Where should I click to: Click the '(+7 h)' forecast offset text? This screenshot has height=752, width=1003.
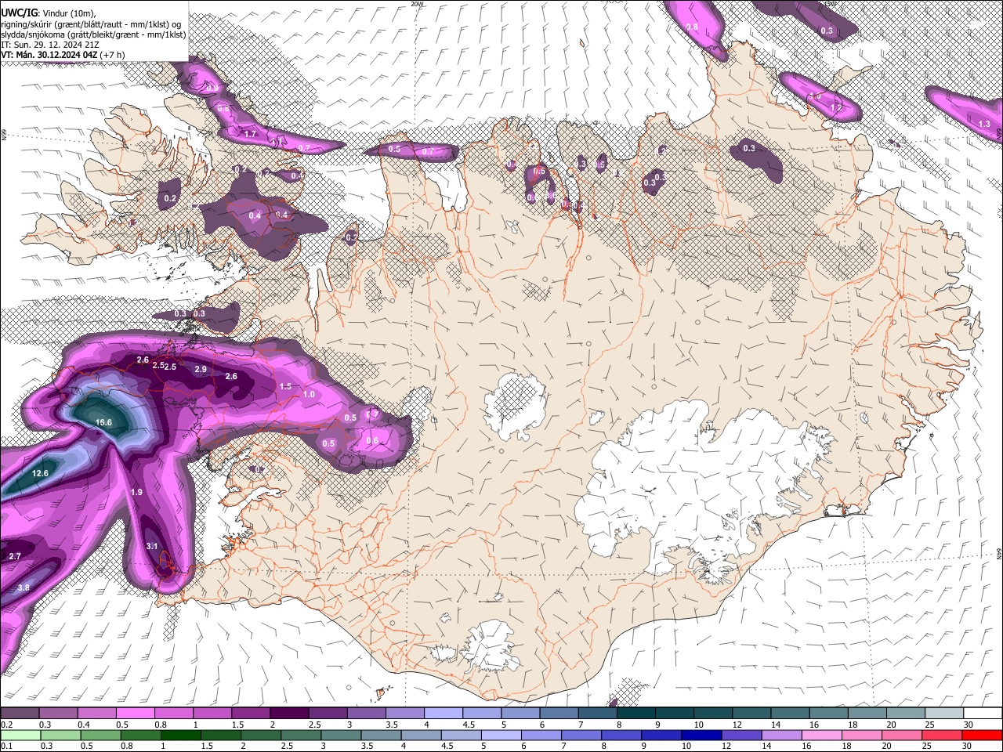(113, 55)
